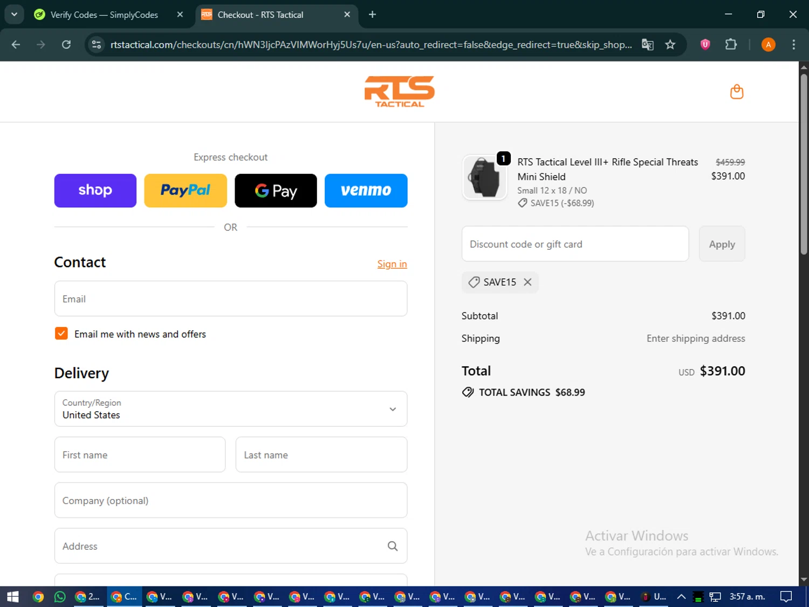
Task: Click into the Address field
Action: click(231, 546)
